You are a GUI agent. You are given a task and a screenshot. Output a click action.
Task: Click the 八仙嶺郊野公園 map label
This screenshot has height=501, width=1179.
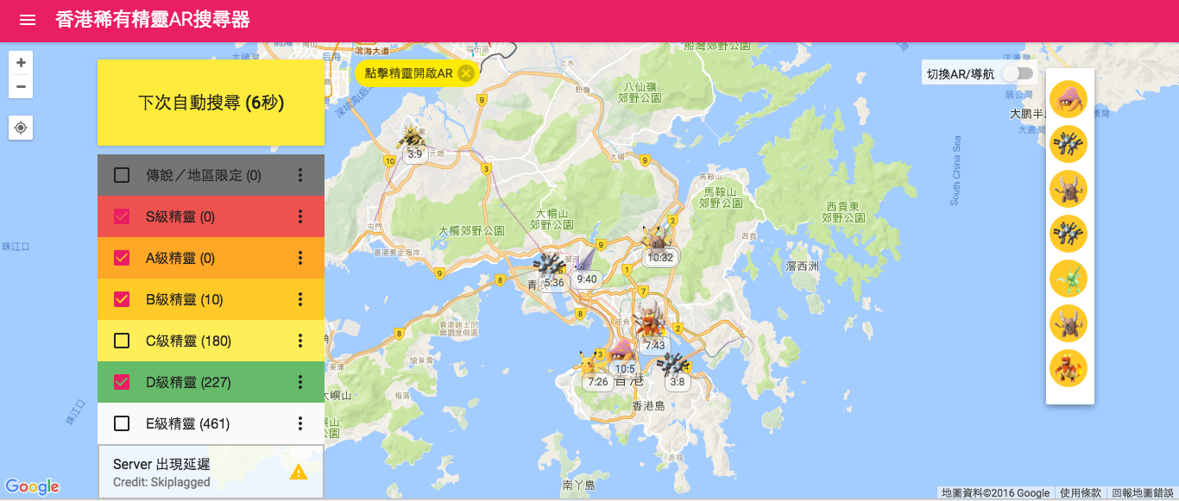[x=640, y=92]
